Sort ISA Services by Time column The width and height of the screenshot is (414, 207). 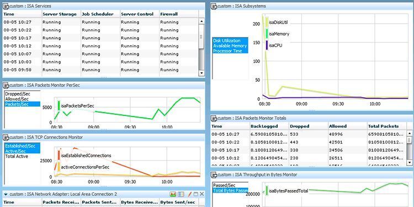point(22,14)
